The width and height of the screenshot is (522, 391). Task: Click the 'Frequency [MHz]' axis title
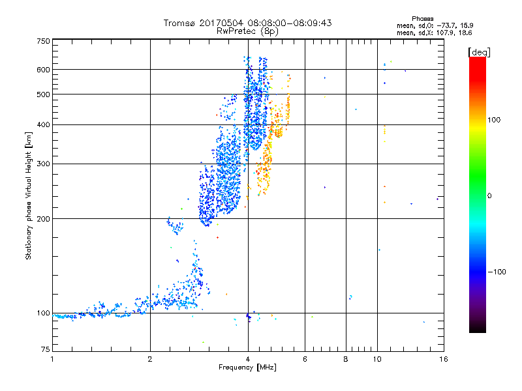click(x=247, y=368)
